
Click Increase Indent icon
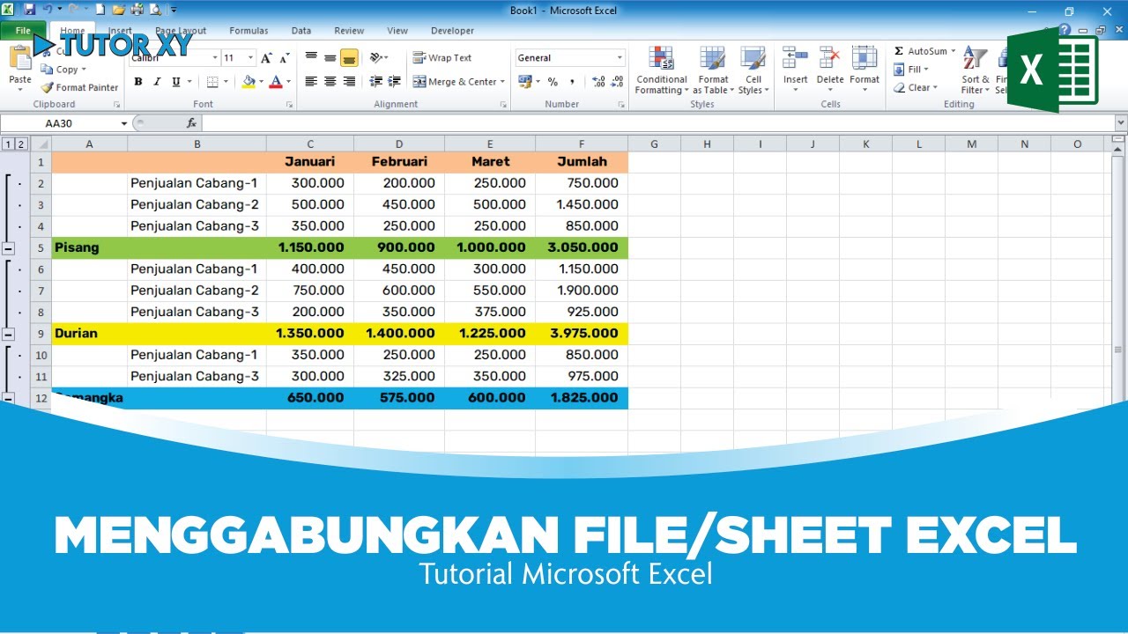[394, 82]
